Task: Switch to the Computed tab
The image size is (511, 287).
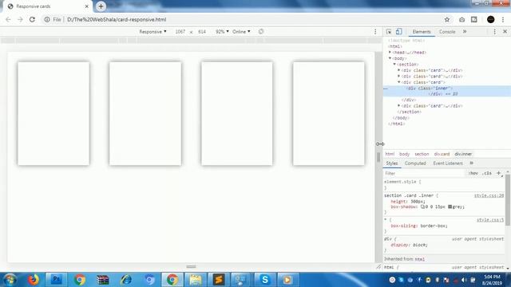Action: (415, 163)
